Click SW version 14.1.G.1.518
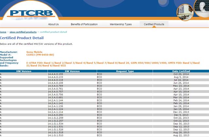The height and width of the screenshot is (137, 209). coord(56,132)
